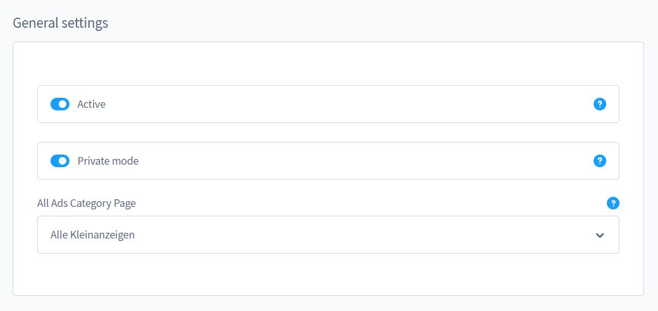Click the "Active" label text
The image size is (658, 311).
[x=92, y=104]
